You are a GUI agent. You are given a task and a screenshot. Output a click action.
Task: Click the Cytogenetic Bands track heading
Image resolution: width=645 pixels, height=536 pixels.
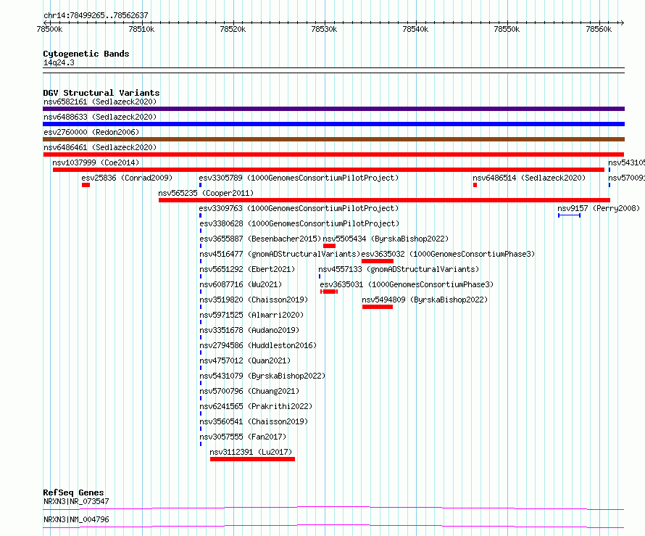coord(86,54)
